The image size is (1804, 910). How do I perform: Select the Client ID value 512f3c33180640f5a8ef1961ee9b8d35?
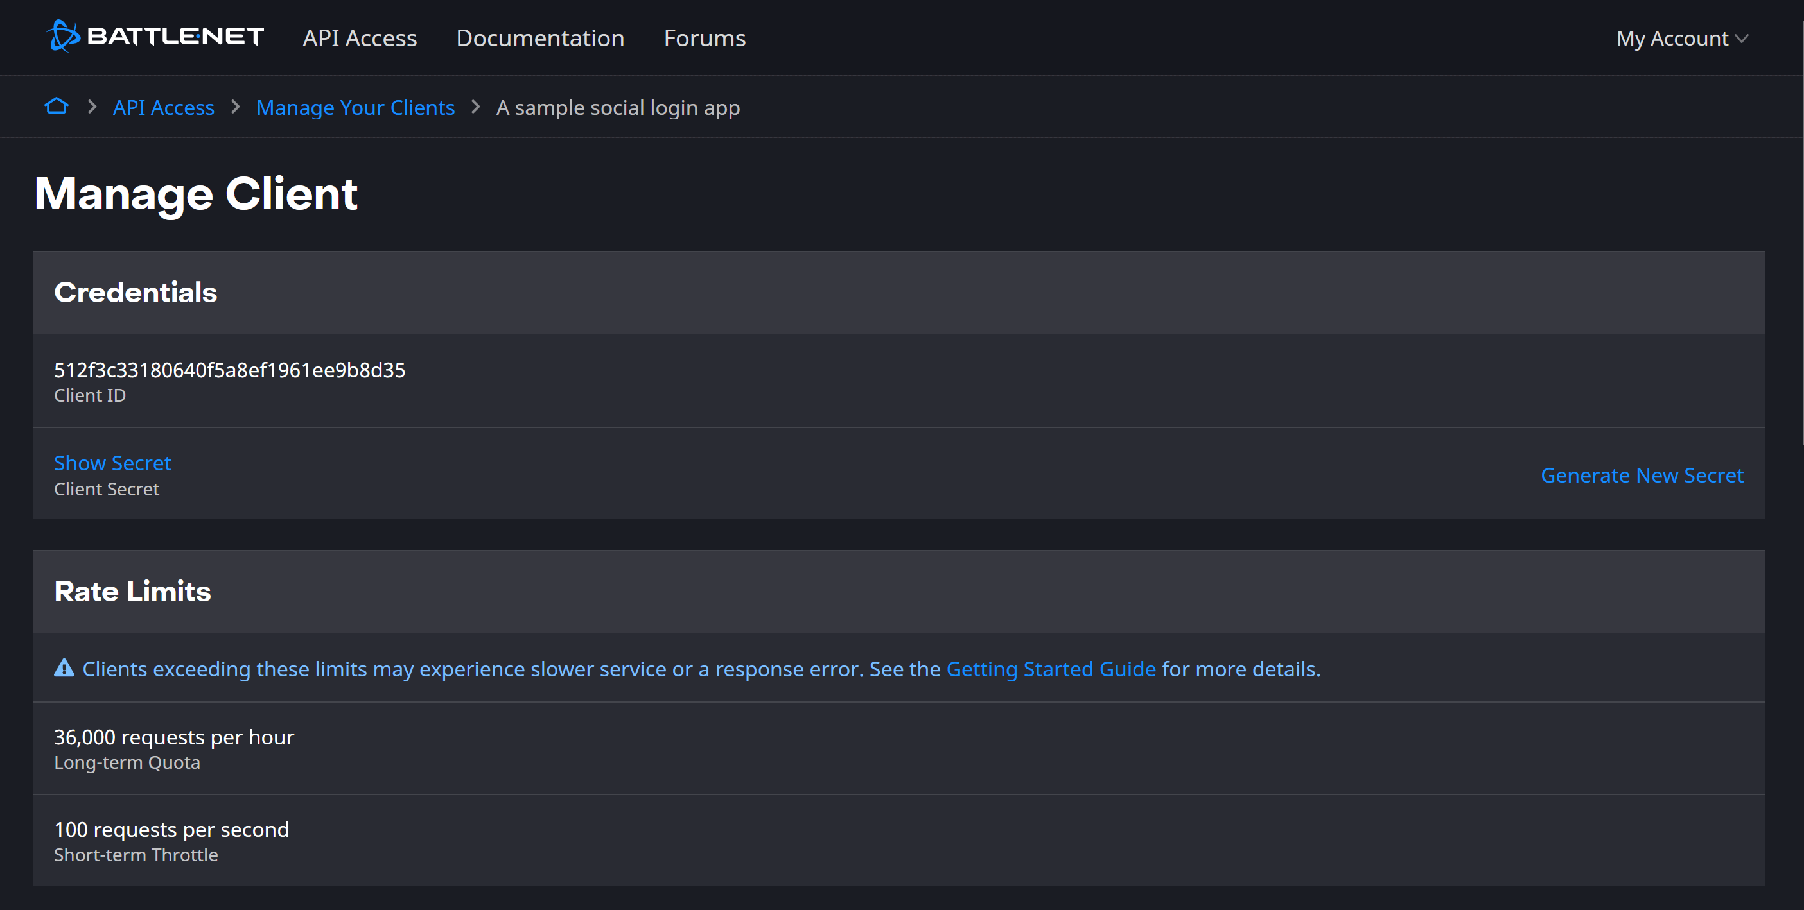pos(230,370)
